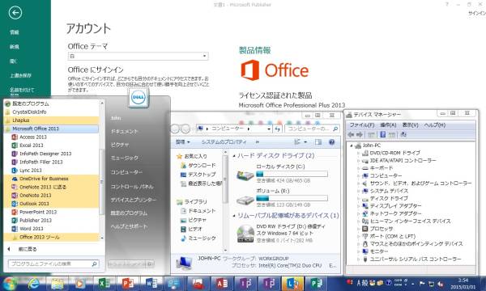This screenshot has width=486, height=291.
Task: Select the DVD RW drive (D:) in Explorer
Action: click(x=281, y=234)
